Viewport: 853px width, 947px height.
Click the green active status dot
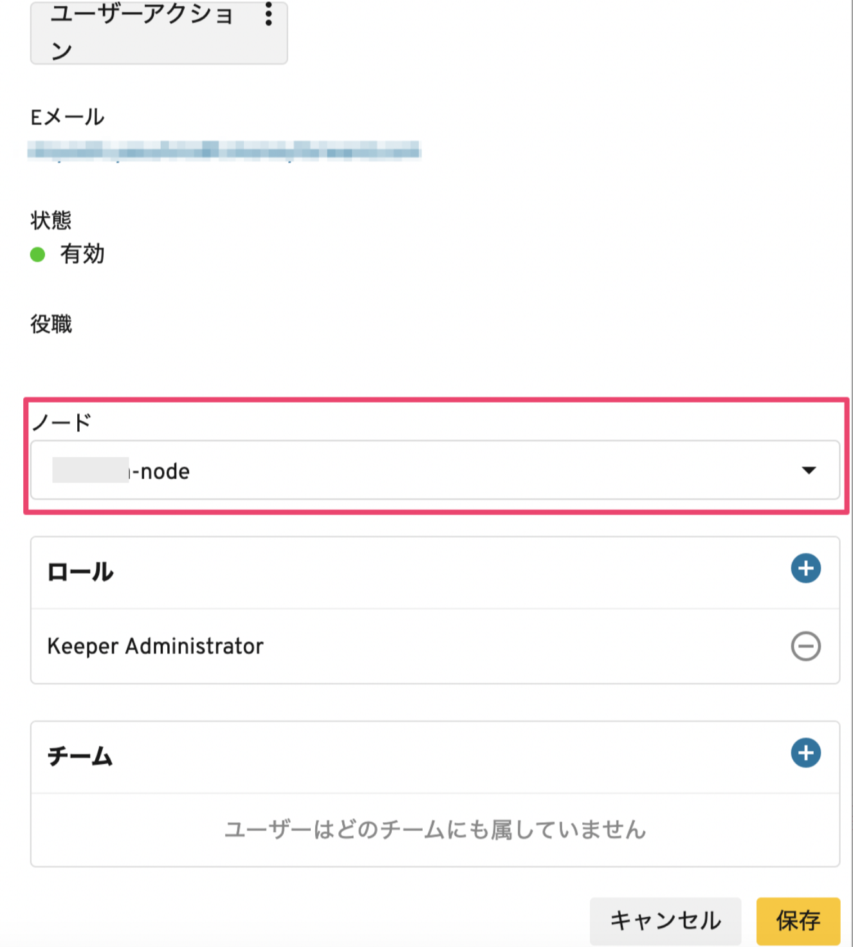point(37,255)
